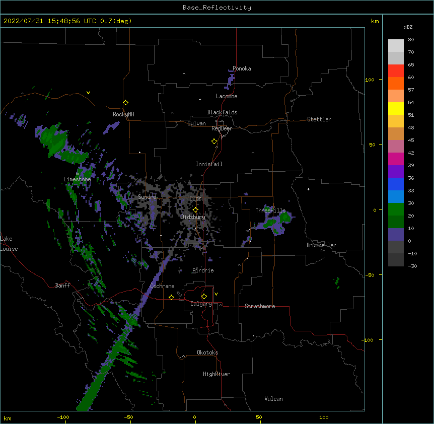Pick the orange 57-60 dBZ legend swatch
The image size is (434, 424).
[x=396, y=83]
